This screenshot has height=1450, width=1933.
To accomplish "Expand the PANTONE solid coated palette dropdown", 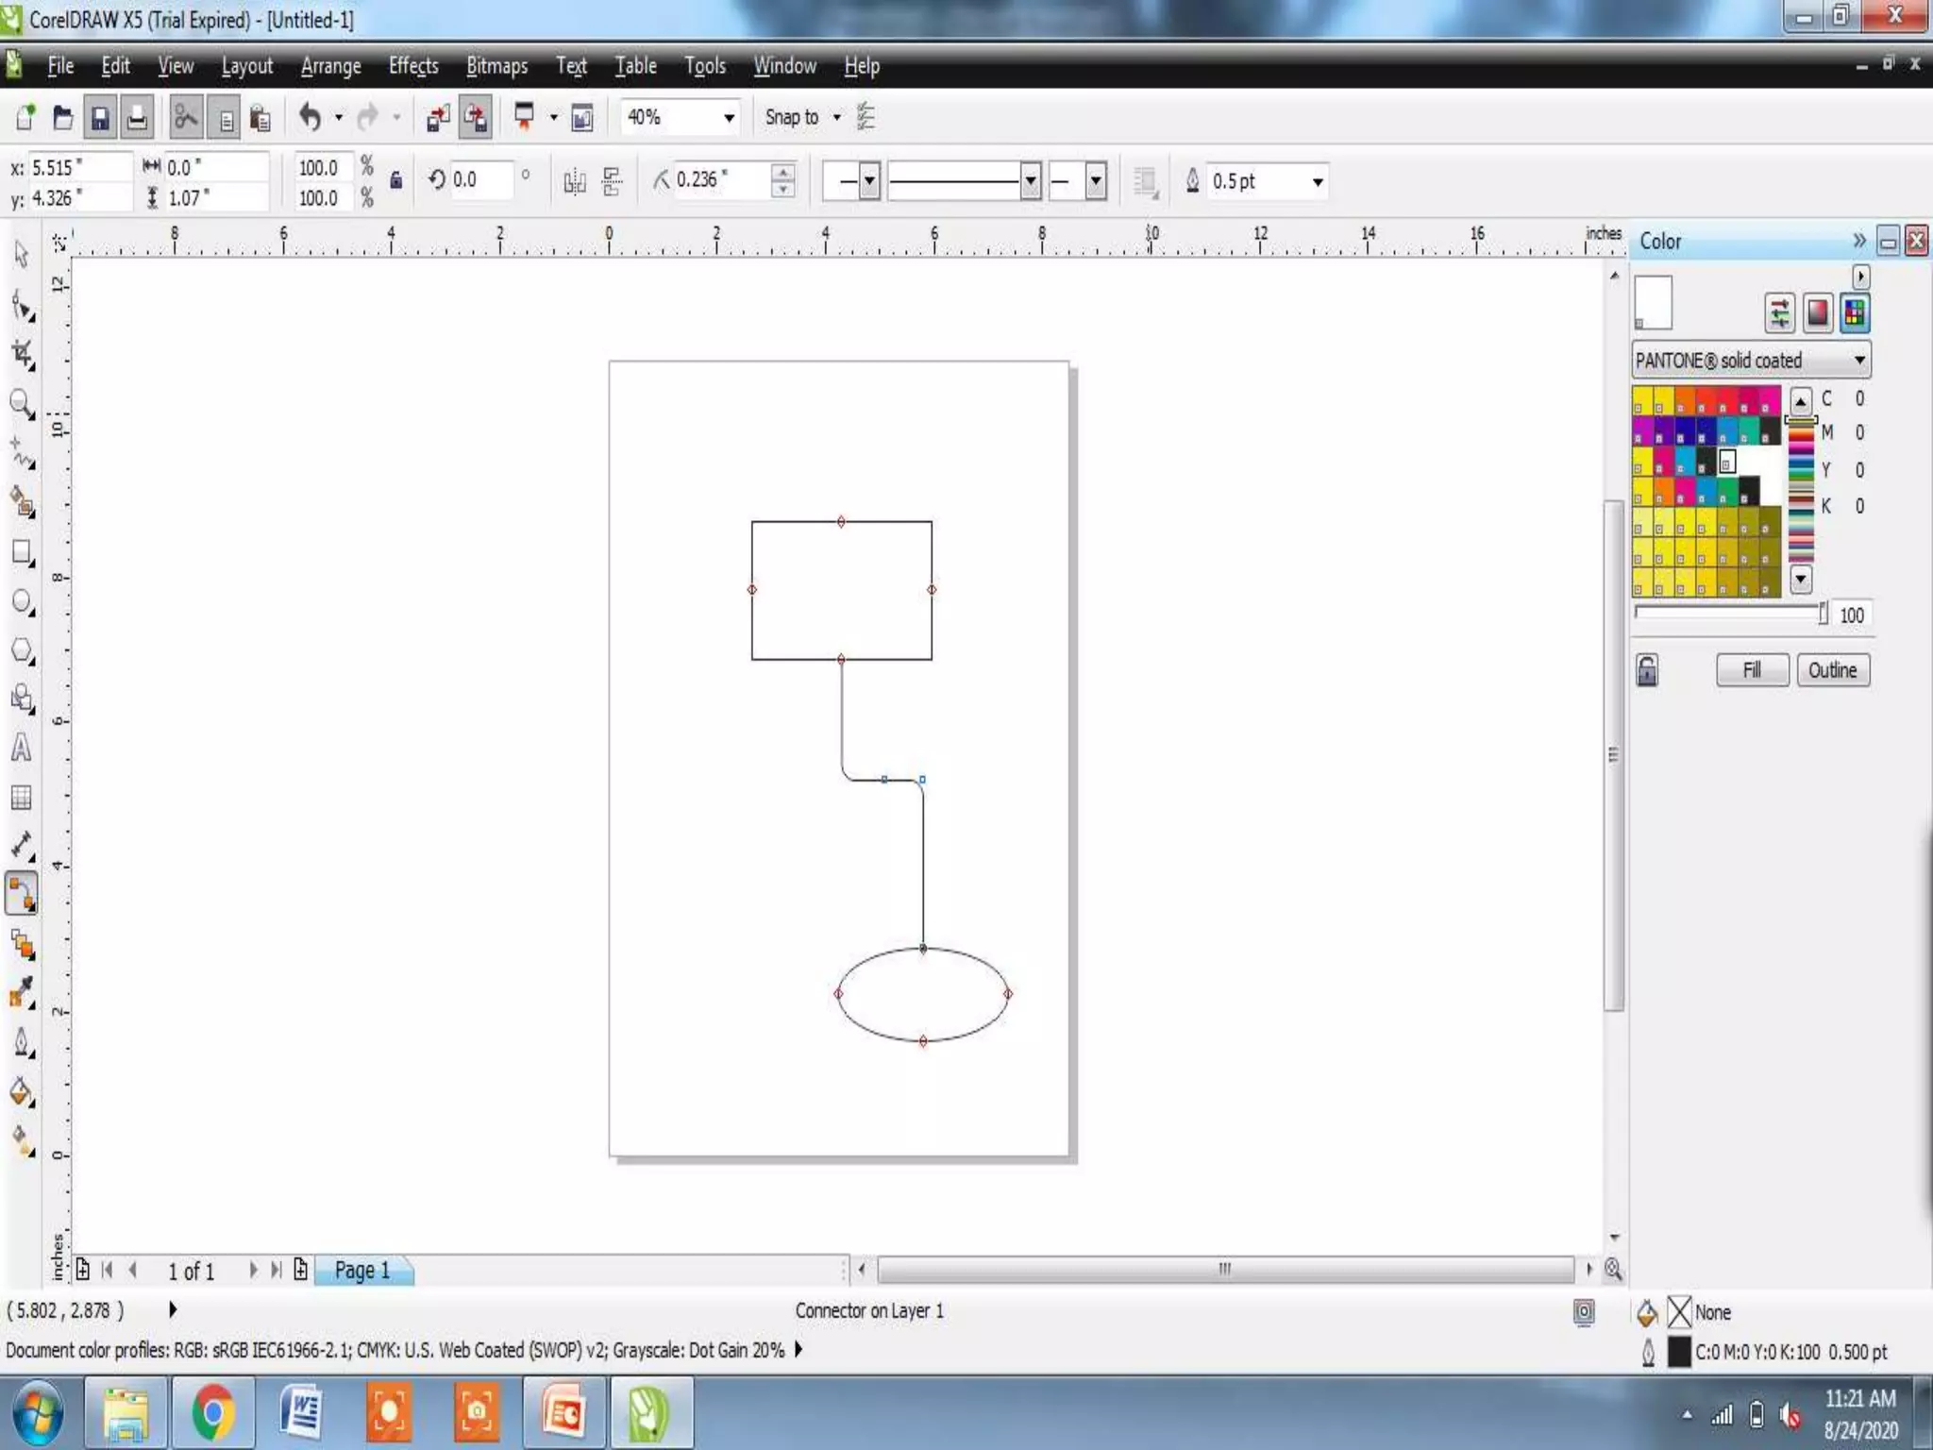I will (1858, 360).
